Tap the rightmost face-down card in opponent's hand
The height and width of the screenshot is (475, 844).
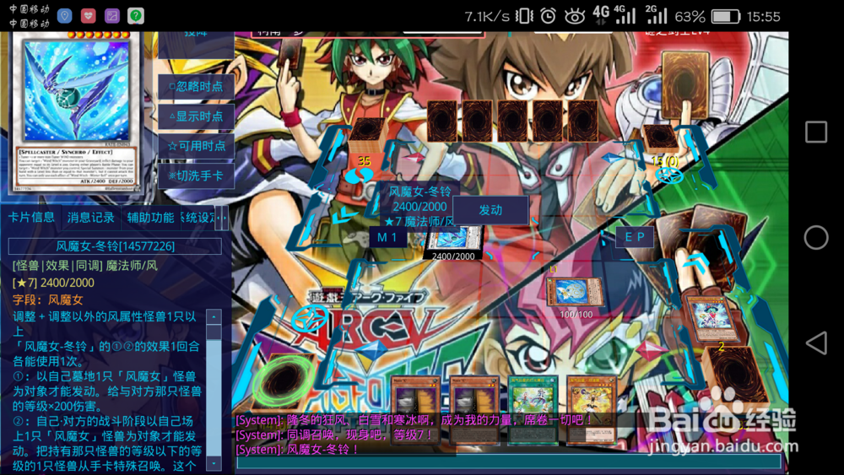[584, 121]
